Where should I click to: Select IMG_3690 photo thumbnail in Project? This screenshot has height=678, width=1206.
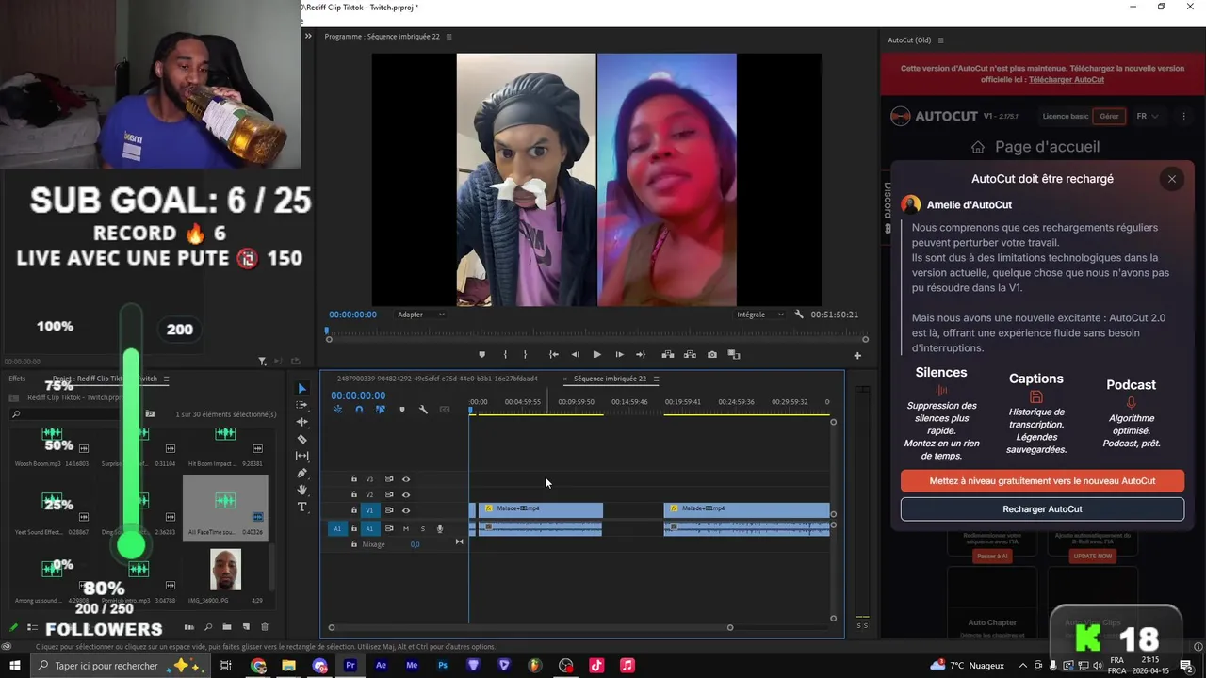coord(225,570)
